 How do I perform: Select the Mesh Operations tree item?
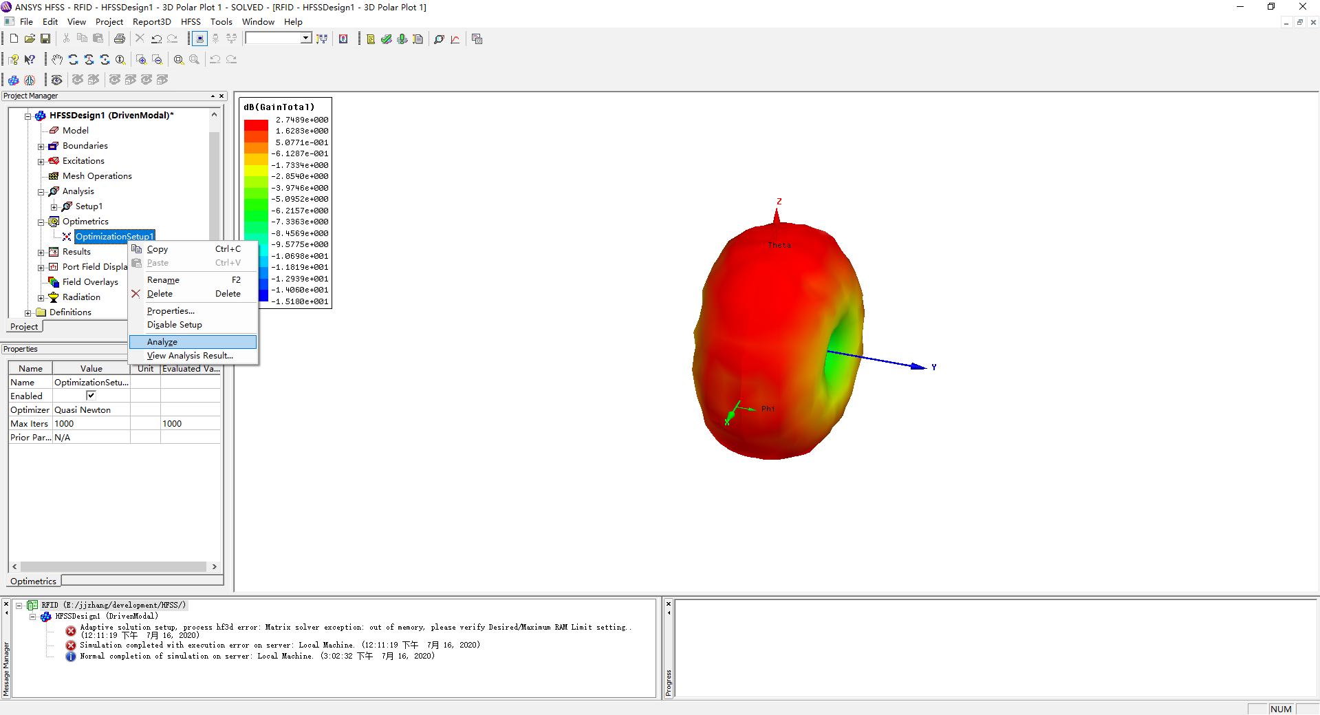(x=97, y=176)
